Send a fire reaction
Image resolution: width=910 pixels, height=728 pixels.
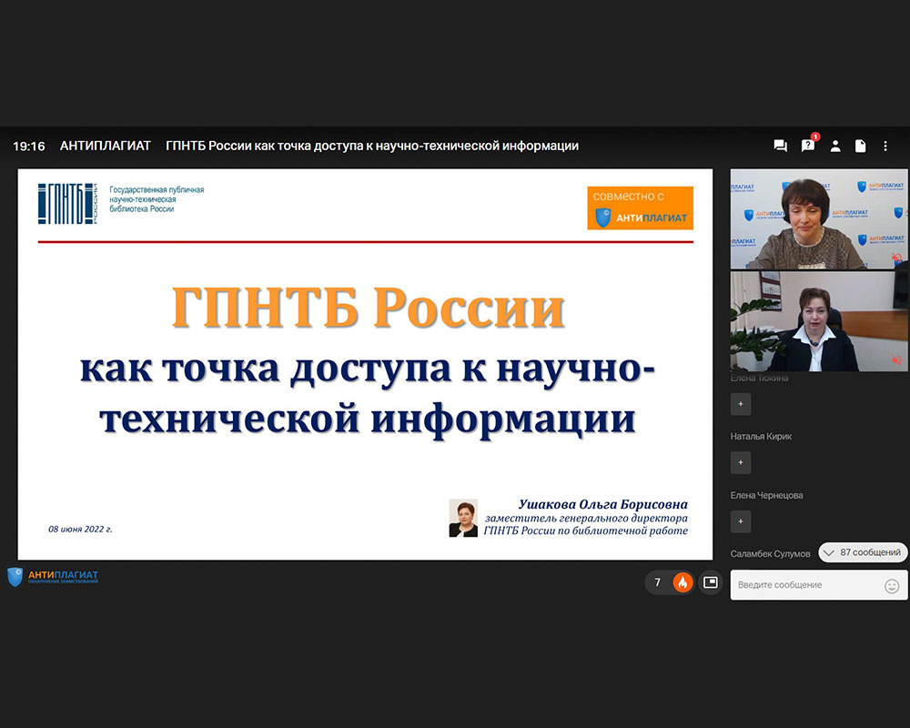682,582
